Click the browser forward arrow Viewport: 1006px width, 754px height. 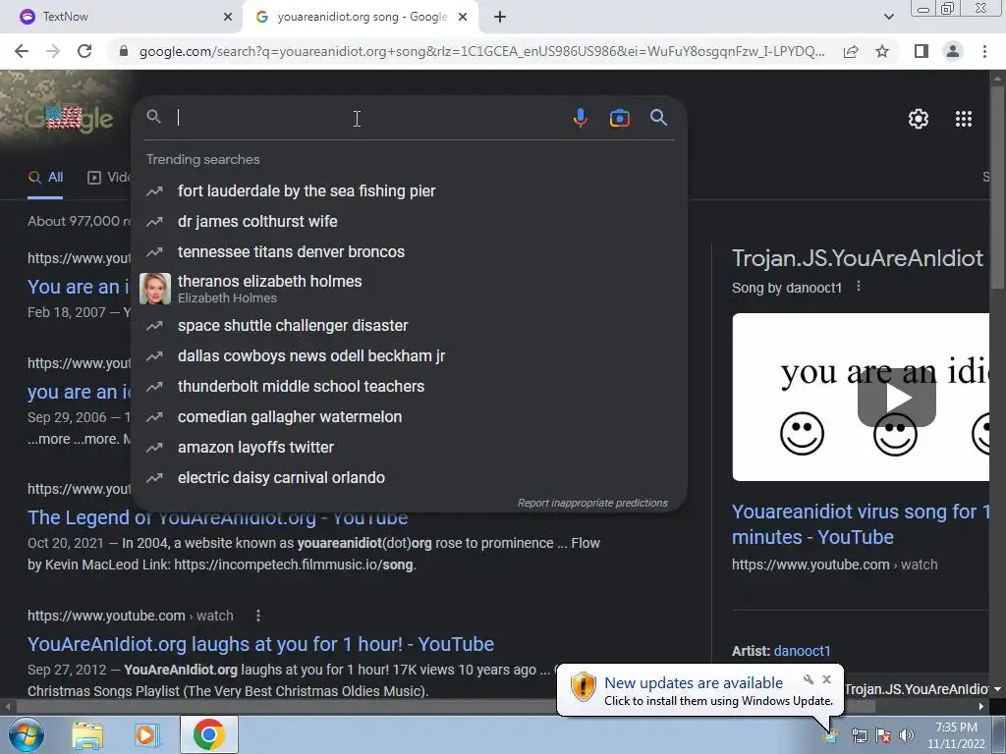coord(53,51)
